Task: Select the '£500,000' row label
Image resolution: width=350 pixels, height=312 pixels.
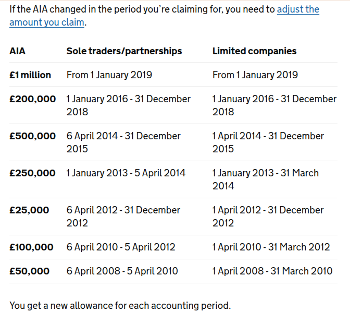Action: click(x=33, y=136)
